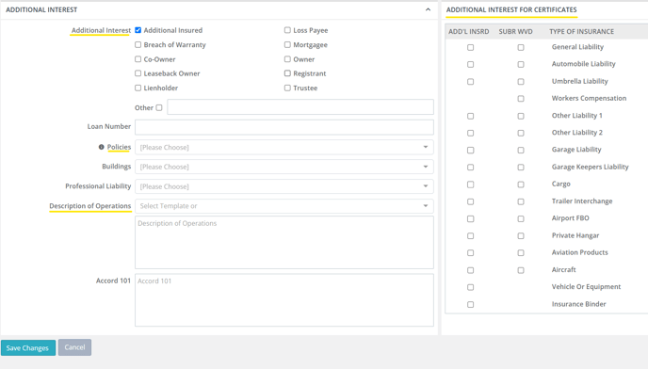Check the Other interest checkbox
Image resolution: width=648 pixels, height=369 pixels.
pos(159,108)
